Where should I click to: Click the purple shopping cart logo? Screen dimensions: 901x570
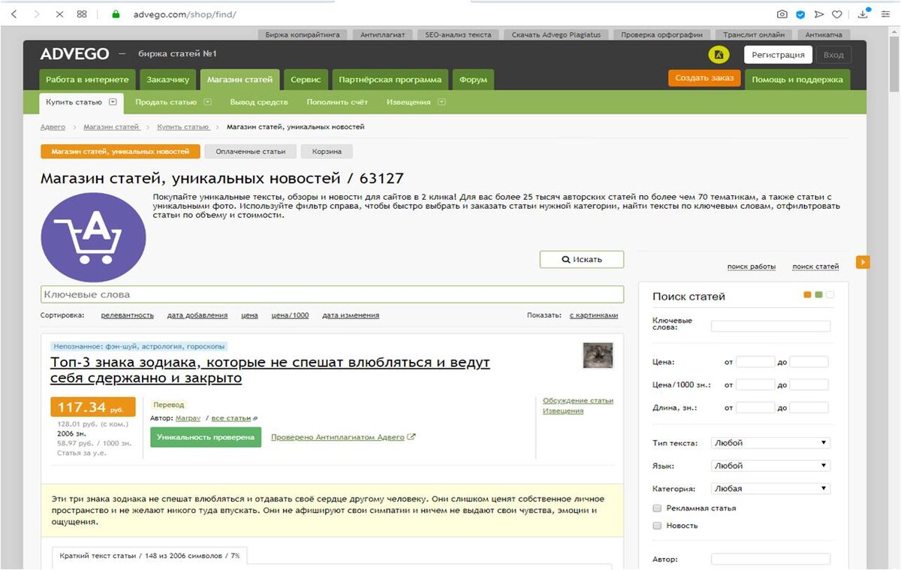pos(93,237)
